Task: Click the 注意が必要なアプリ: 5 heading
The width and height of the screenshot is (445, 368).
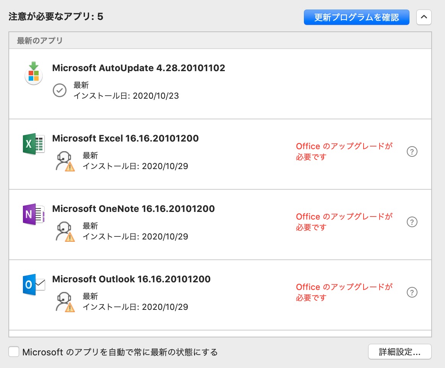Action: tap(56, 16)
